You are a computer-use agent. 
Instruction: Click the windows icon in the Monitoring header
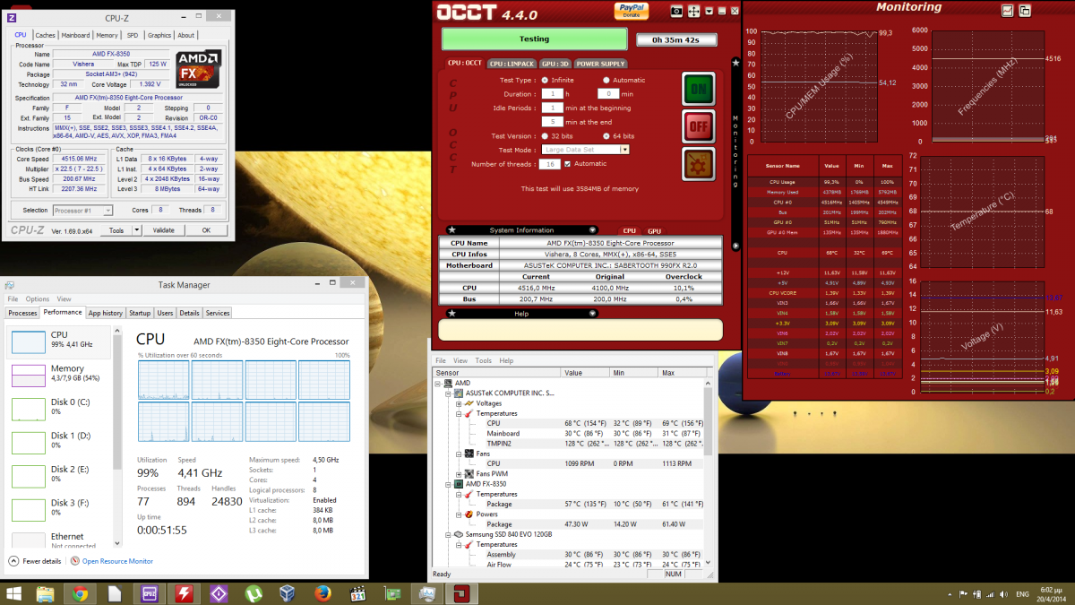[x=1023, y=10]
